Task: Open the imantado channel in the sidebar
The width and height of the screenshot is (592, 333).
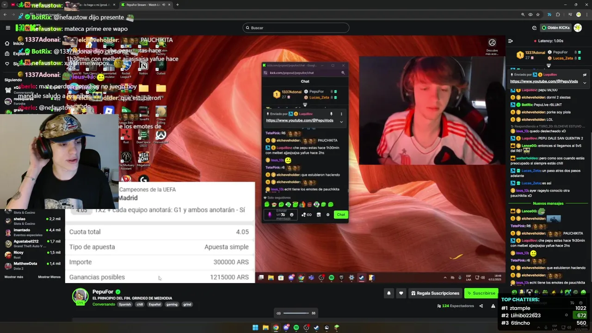Action: click(x=32, y=232)
